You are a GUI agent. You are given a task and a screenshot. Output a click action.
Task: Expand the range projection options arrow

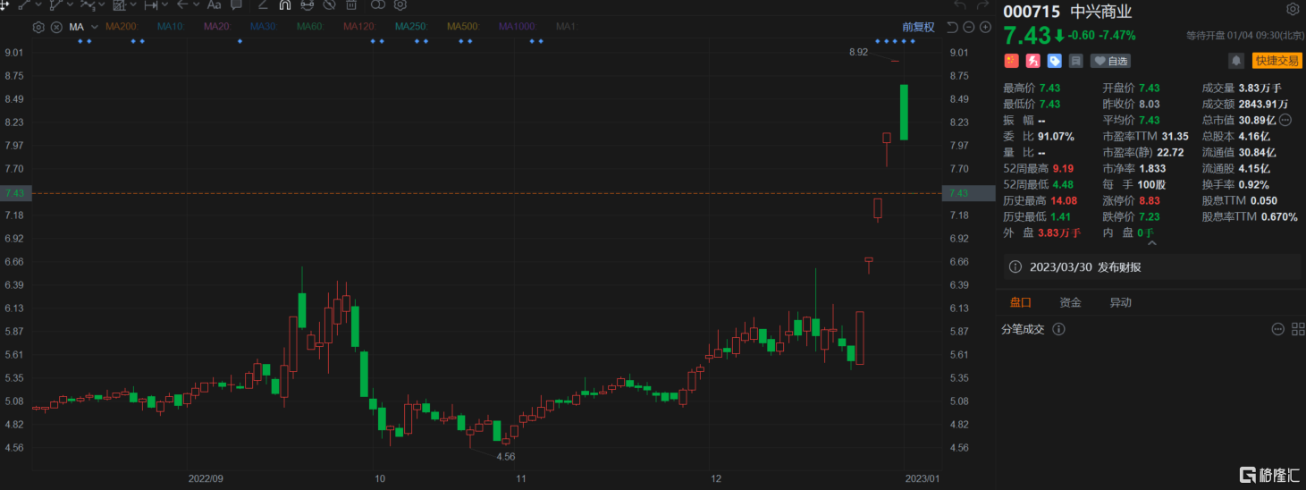click(x=164, y=4)
